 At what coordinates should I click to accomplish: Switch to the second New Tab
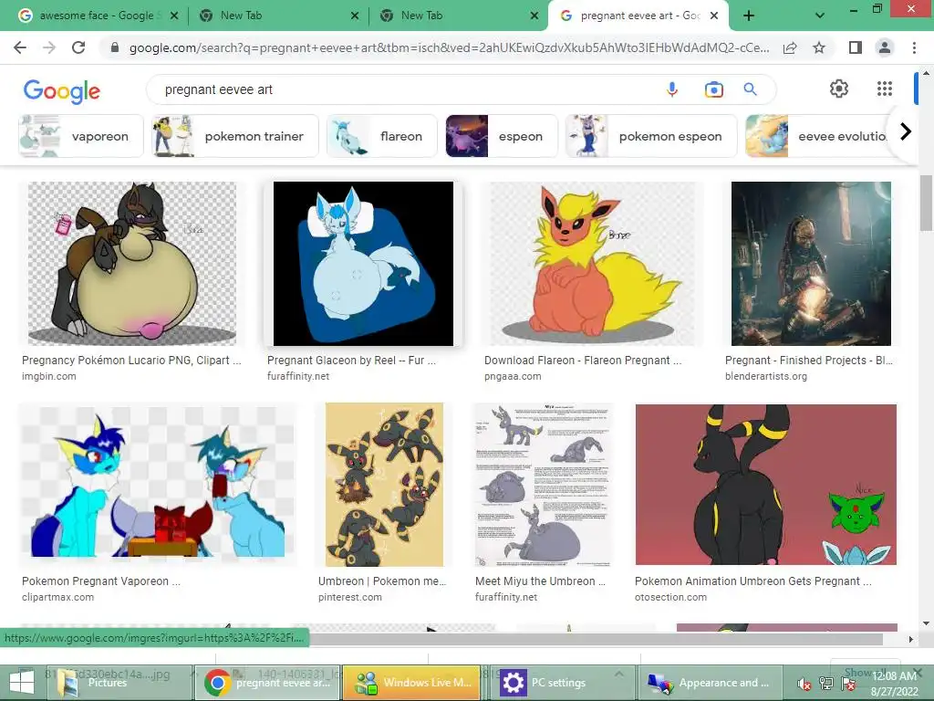[456, 16]
